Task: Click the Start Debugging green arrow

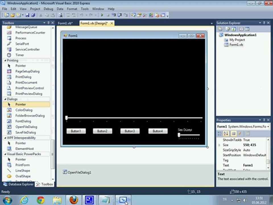Action: coord(102,15)
